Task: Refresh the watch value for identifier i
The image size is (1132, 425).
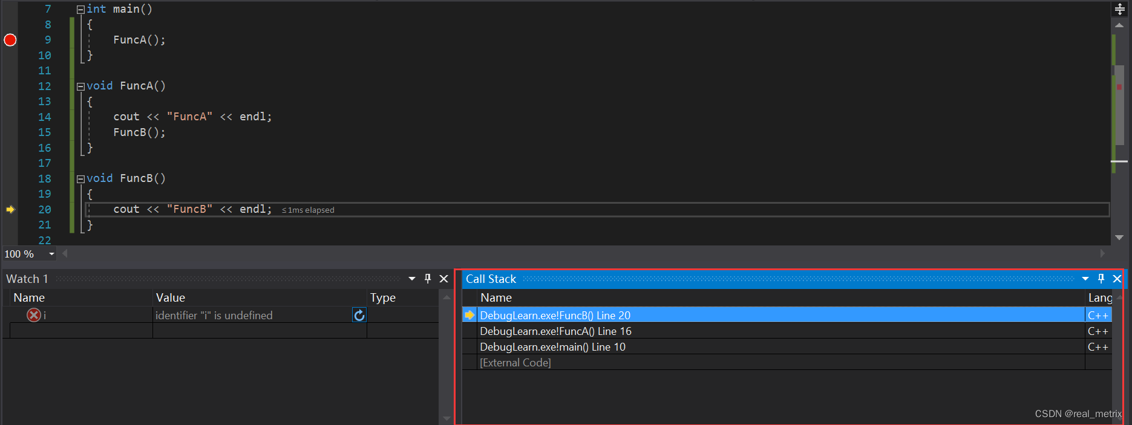Action: pos(359,315)
